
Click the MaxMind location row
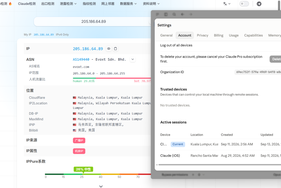[x=88, y=119]
